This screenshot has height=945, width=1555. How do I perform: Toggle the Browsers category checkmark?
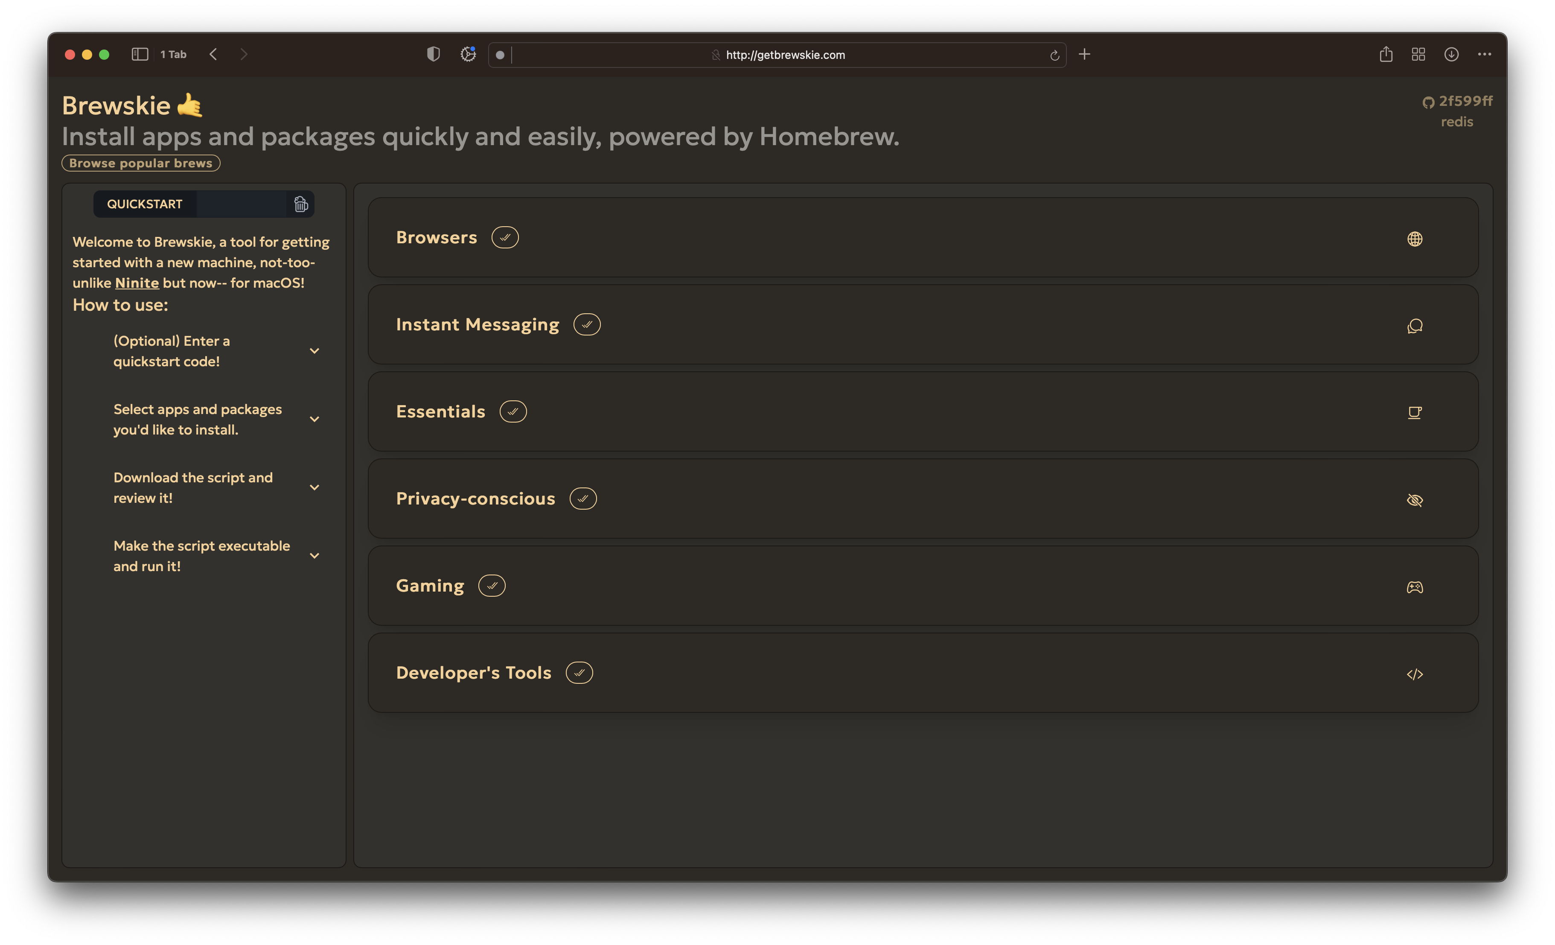pyautogui.click(x=505, y=236)
